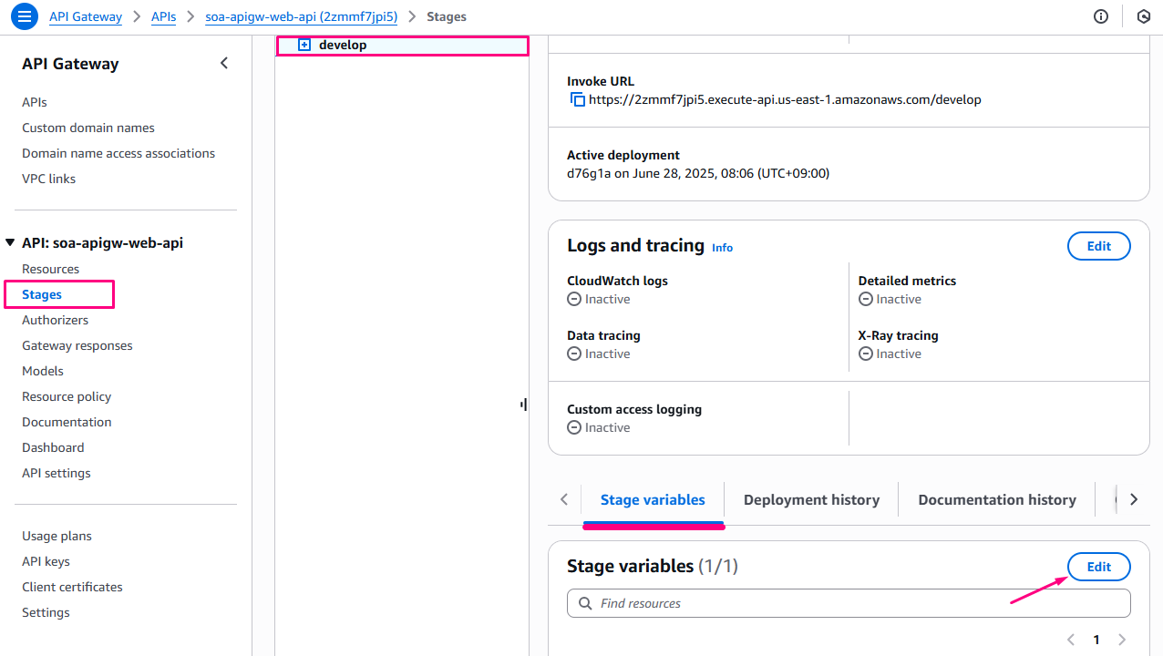Expand the develop stage tree node
The height and width of the screenshot is (656, 1163).
(x=304, y=46)
